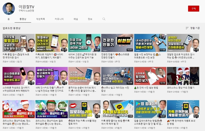Viewport: 205px width, 131px height.
Task: Click title 카톡 한꺼번에 개별로 보내는 방법
Action: click(181, 122)
